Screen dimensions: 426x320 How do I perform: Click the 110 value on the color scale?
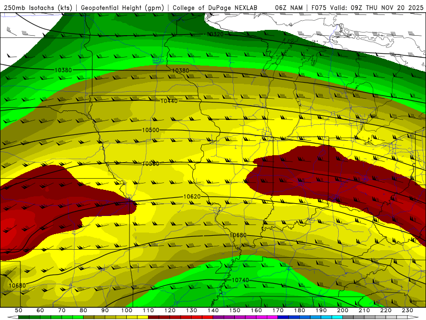[x=149, y=310]
